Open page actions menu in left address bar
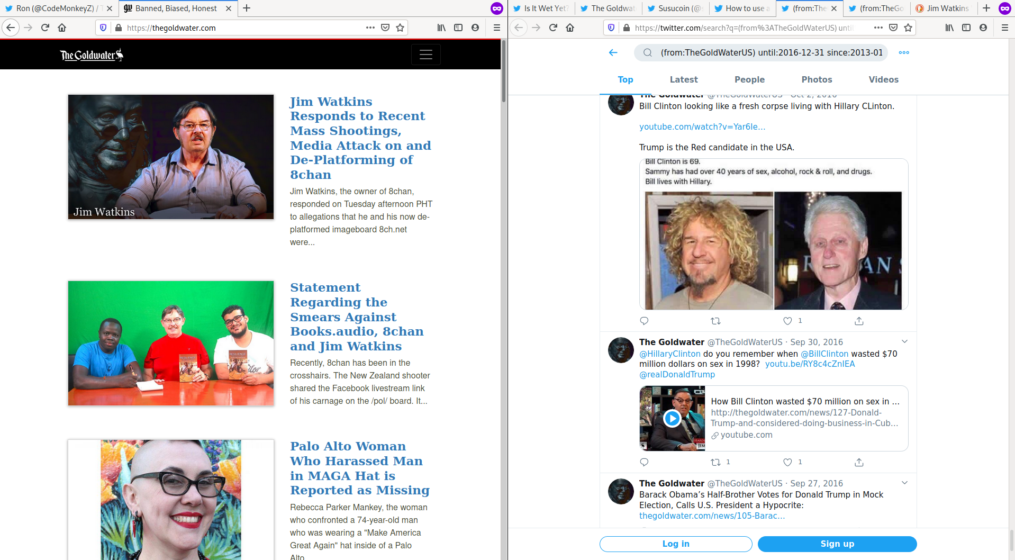Viewport: 1015px width, 560px height. [370, 28]
